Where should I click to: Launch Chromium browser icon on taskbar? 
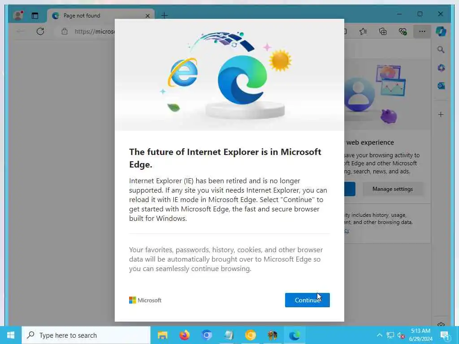(x=206, y=335)
